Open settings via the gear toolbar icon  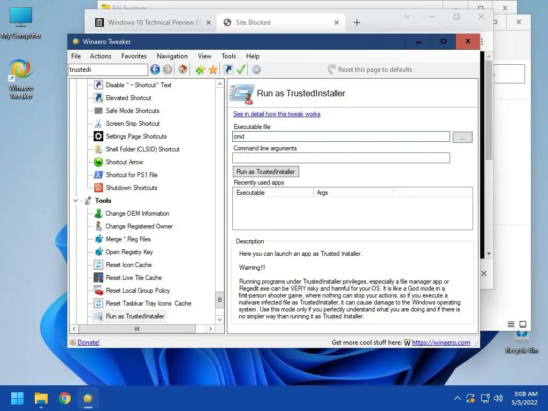(256, 70)
